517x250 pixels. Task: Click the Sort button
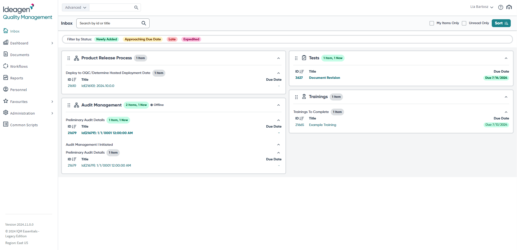[x=501, y=23]
